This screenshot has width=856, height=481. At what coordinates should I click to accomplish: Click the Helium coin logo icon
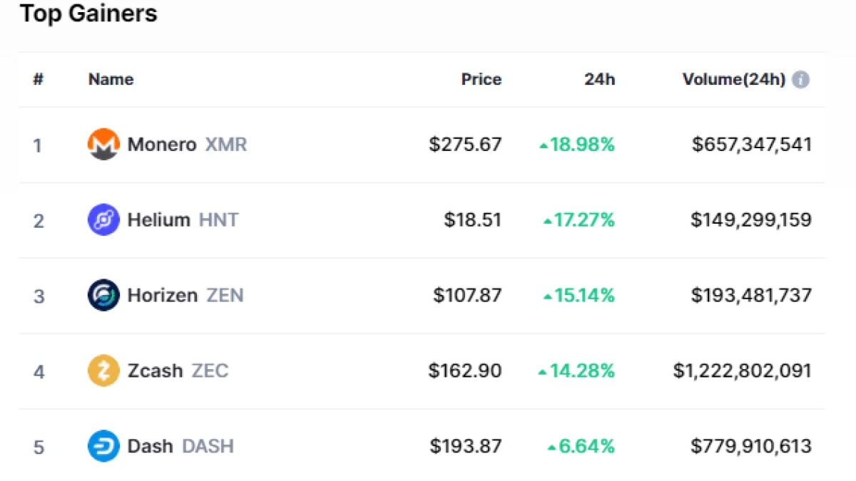point(103,220)
